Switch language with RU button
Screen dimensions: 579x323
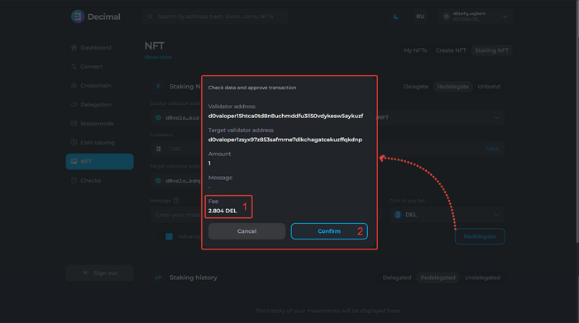[x=420, y=17]
